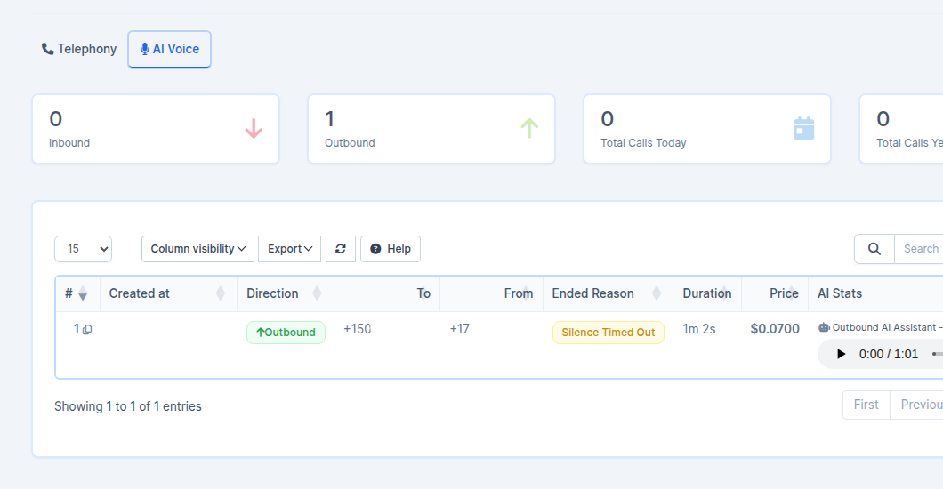
Task: Play the call recording audio
Action: [x=841, y=355]
